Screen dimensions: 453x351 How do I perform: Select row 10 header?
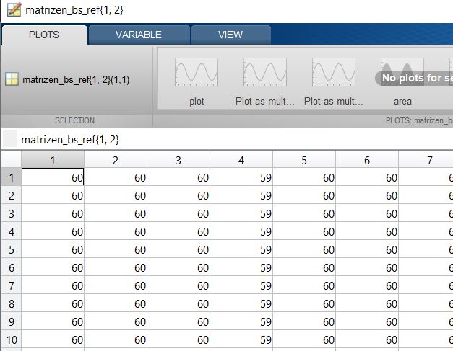[x=11, y=339]
